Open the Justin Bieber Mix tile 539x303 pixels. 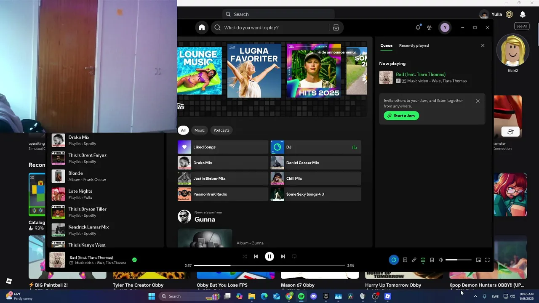coord(223,178)
